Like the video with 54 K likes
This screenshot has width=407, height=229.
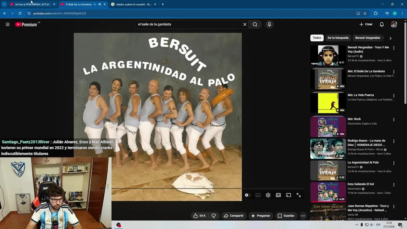(x=199, y=216)
